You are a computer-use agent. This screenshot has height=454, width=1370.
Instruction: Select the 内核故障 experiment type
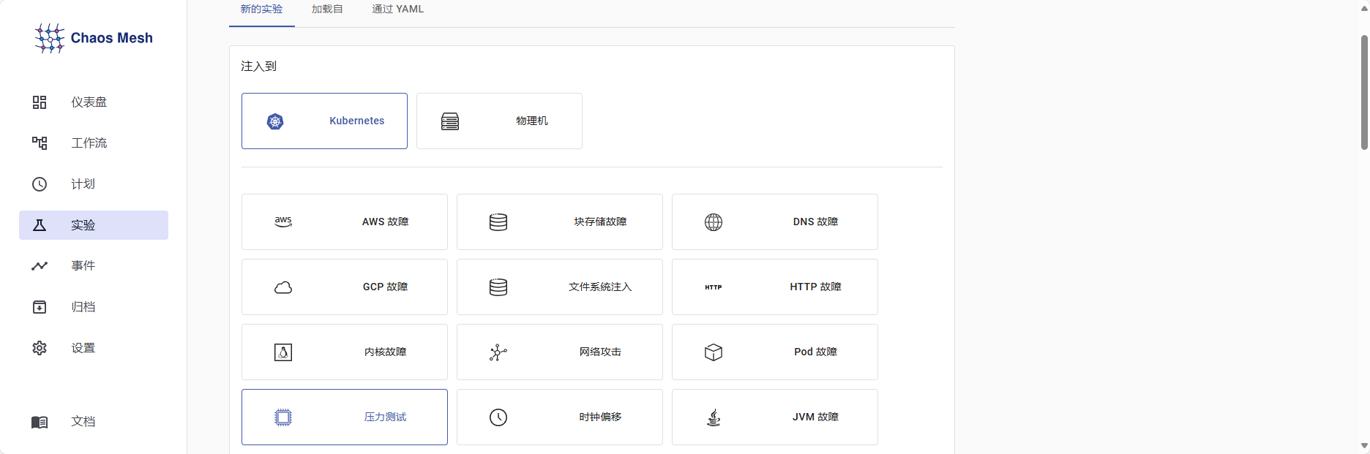[345, 352]
